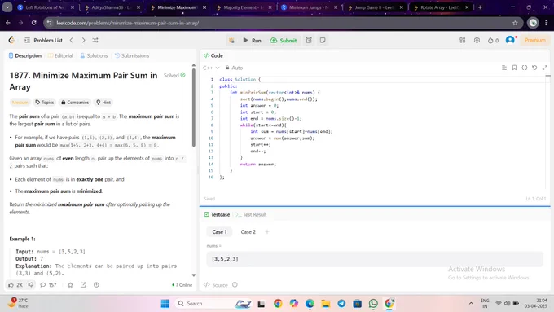
Task: Reset code to default icon
Action: pos(534,68)
